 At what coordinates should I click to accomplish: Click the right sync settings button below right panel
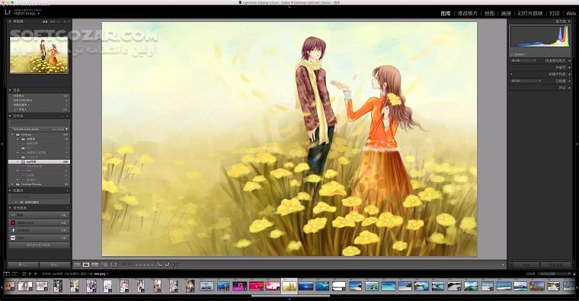pyautogui.click(x=555, y=265)
